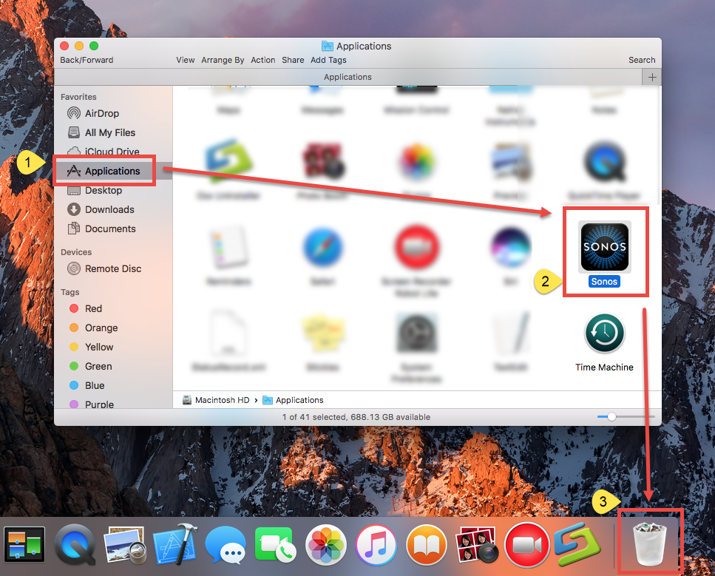Open Xcode from the Dock
Image resolution: width=715 pixels, height=576 pixels.
(x=175, y=543)
